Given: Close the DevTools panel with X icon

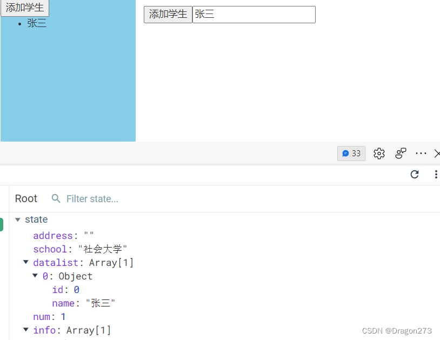Looking at the screenshot, I should click(437, 154).
